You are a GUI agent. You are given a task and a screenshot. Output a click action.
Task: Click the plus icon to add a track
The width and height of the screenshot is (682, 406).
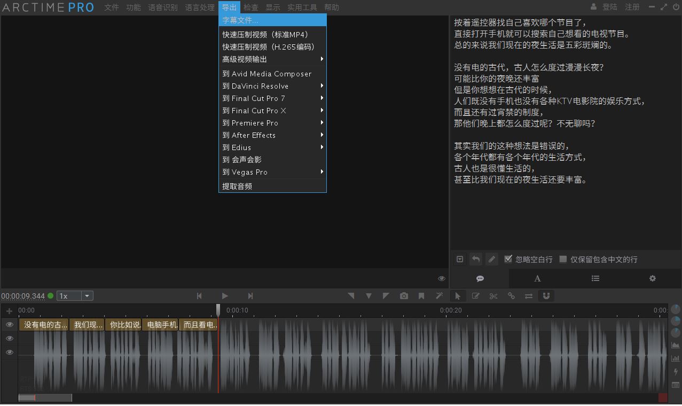coord(9,311)
